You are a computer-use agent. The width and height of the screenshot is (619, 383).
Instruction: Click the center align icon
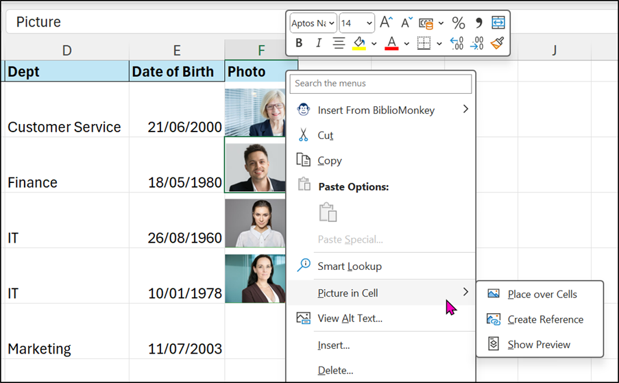[x=338, y=43]
